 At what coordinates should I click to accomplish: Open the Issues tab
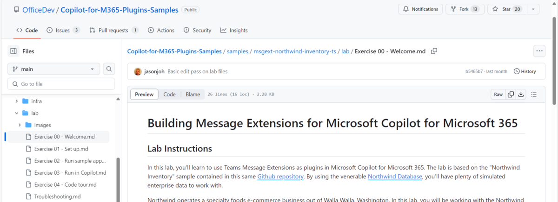[63, 30]
